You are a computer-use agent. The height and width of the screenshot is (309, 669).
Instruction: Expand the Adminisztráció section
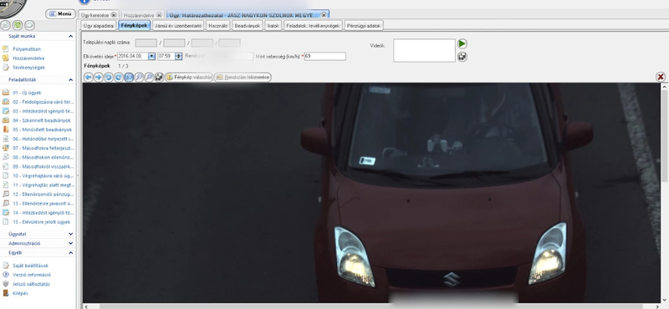coord(70,244)
